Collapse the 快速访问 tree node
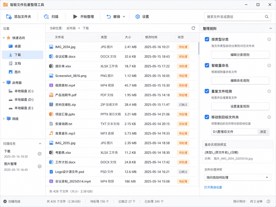This screenshot has width=276, height=207. click(x=4, y=38)
